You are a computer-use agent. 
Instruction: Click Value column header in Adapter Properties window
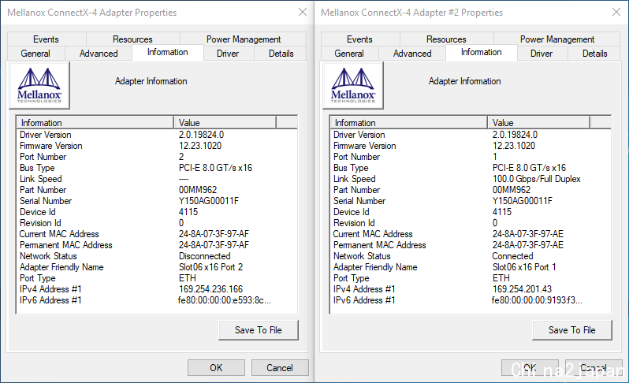click(x=225, y=122)
